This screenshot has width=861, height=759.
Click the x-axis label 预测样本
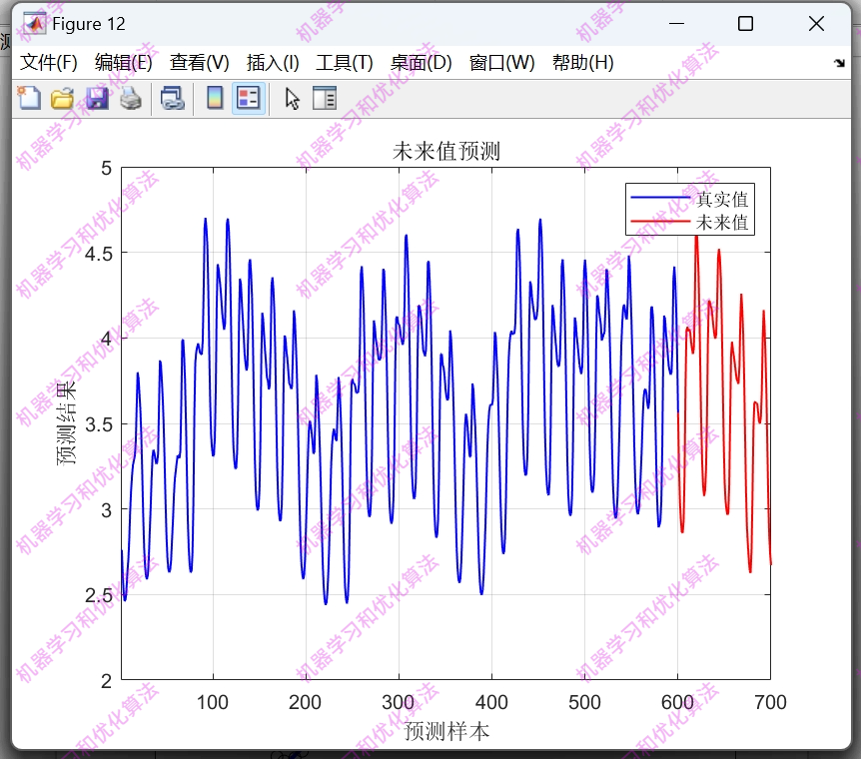coord(445,731)
